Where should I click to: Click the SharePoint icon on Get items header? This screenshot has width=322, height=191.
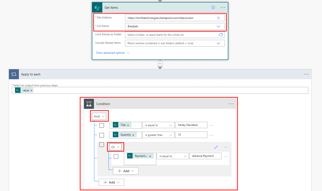point(97,8)
